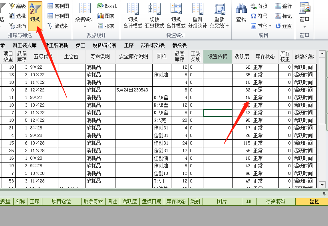Click the 活跃度 column header
This screenshot has height=226, width=328.
click(x=242, y=56)
